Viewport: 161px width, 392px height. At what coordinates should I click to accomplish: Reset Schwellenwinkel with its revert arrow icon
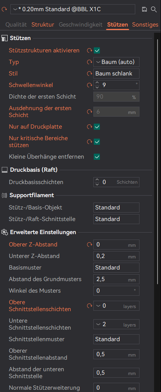90,85
